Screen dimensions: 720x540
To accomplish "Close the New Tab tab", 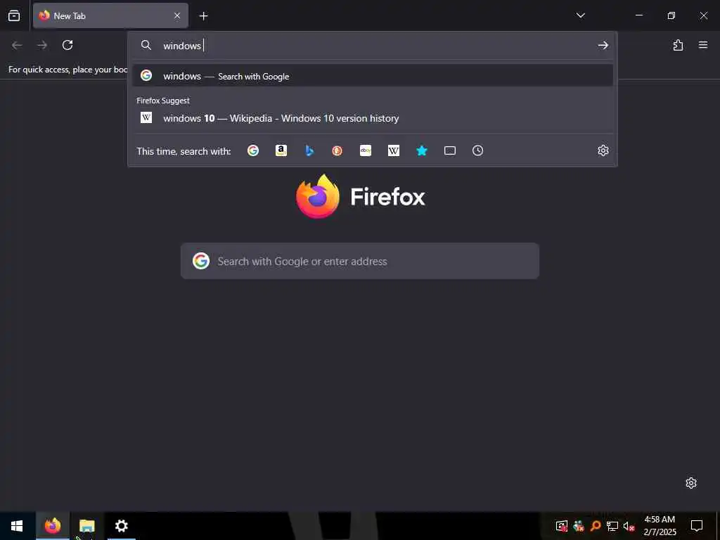I will pos(176,15).
